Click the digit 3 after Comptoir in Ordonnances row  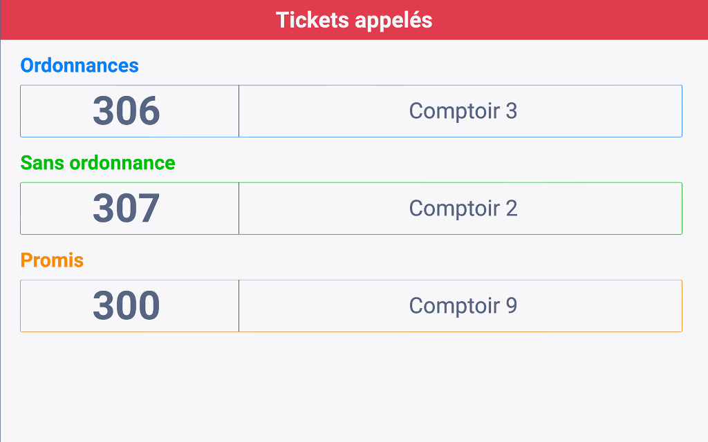(511, 111)
